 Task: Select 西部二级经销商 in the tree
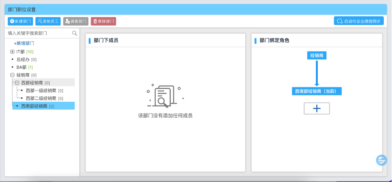pyautogui.click(x=41, y=98)
